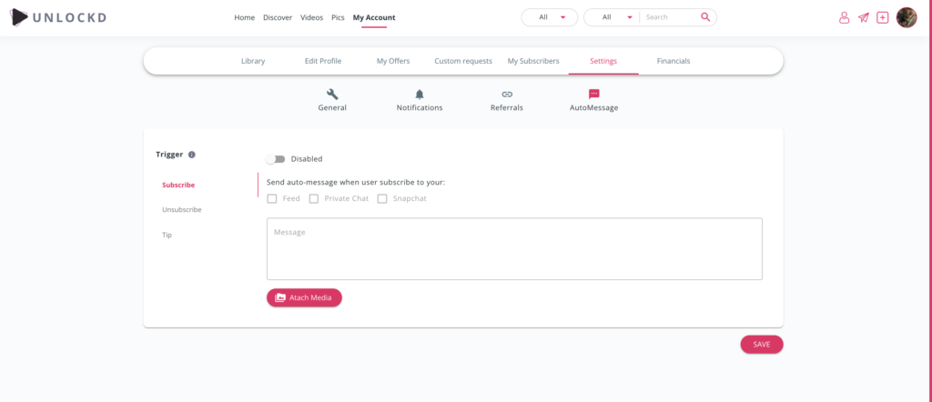Expand the first All dropdown
This screenshot has width=932, height=402.
(x=549, y=17)
